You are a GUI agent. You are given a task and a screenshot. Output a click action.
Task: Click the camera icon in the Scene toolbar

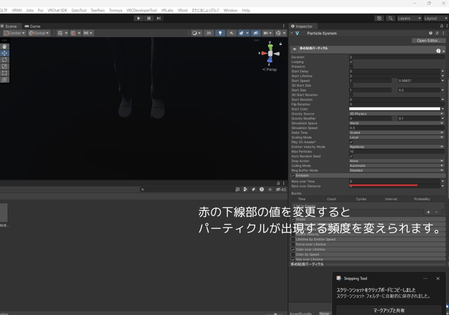point(266,33)
